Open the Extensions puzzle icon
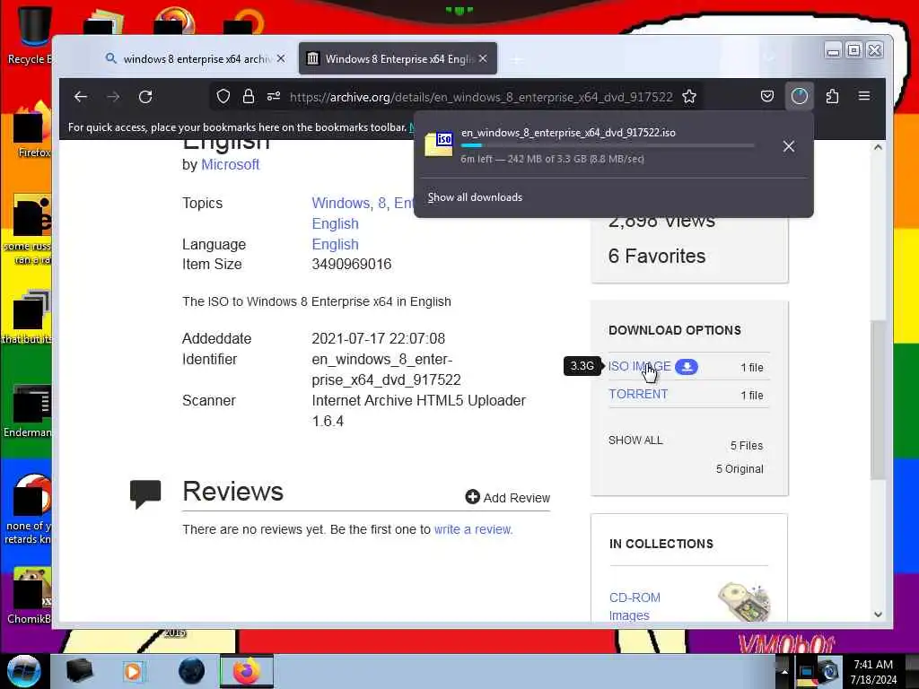Screen dimensions: 919x689 832,96
